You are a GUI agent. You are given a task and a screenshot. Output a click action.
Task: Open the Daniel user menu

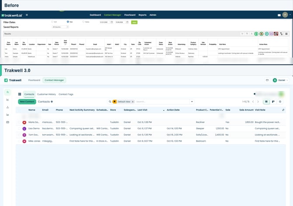[280, 80]
